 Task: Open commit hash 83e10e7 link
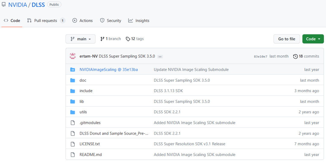click(x=260, y=56)
